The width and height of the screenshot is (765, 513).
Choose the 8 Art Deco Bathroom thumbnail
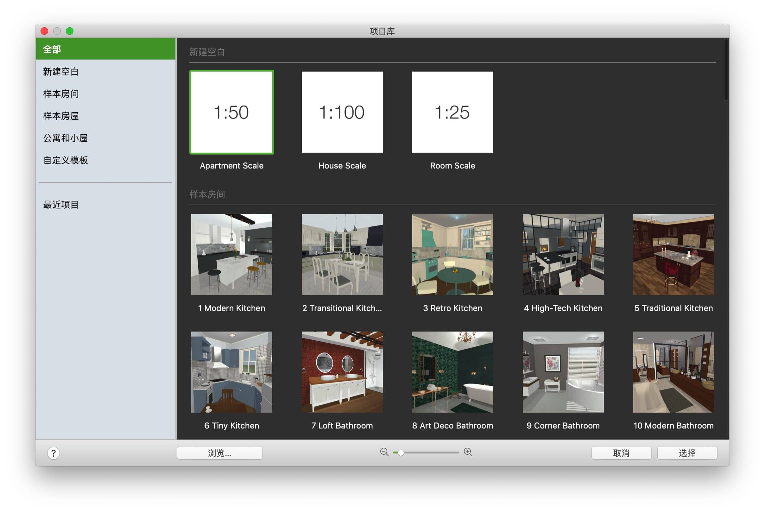(452, 372)
